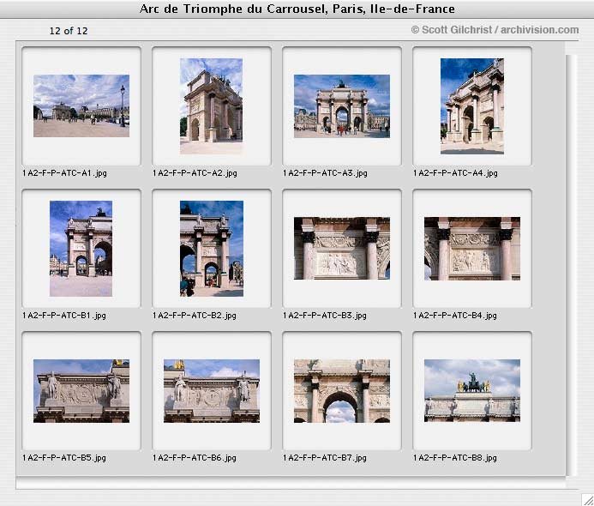Screen dimensions: 594x506
Task: Click the vertical scrollbar track
Action: tap(572, 265)
